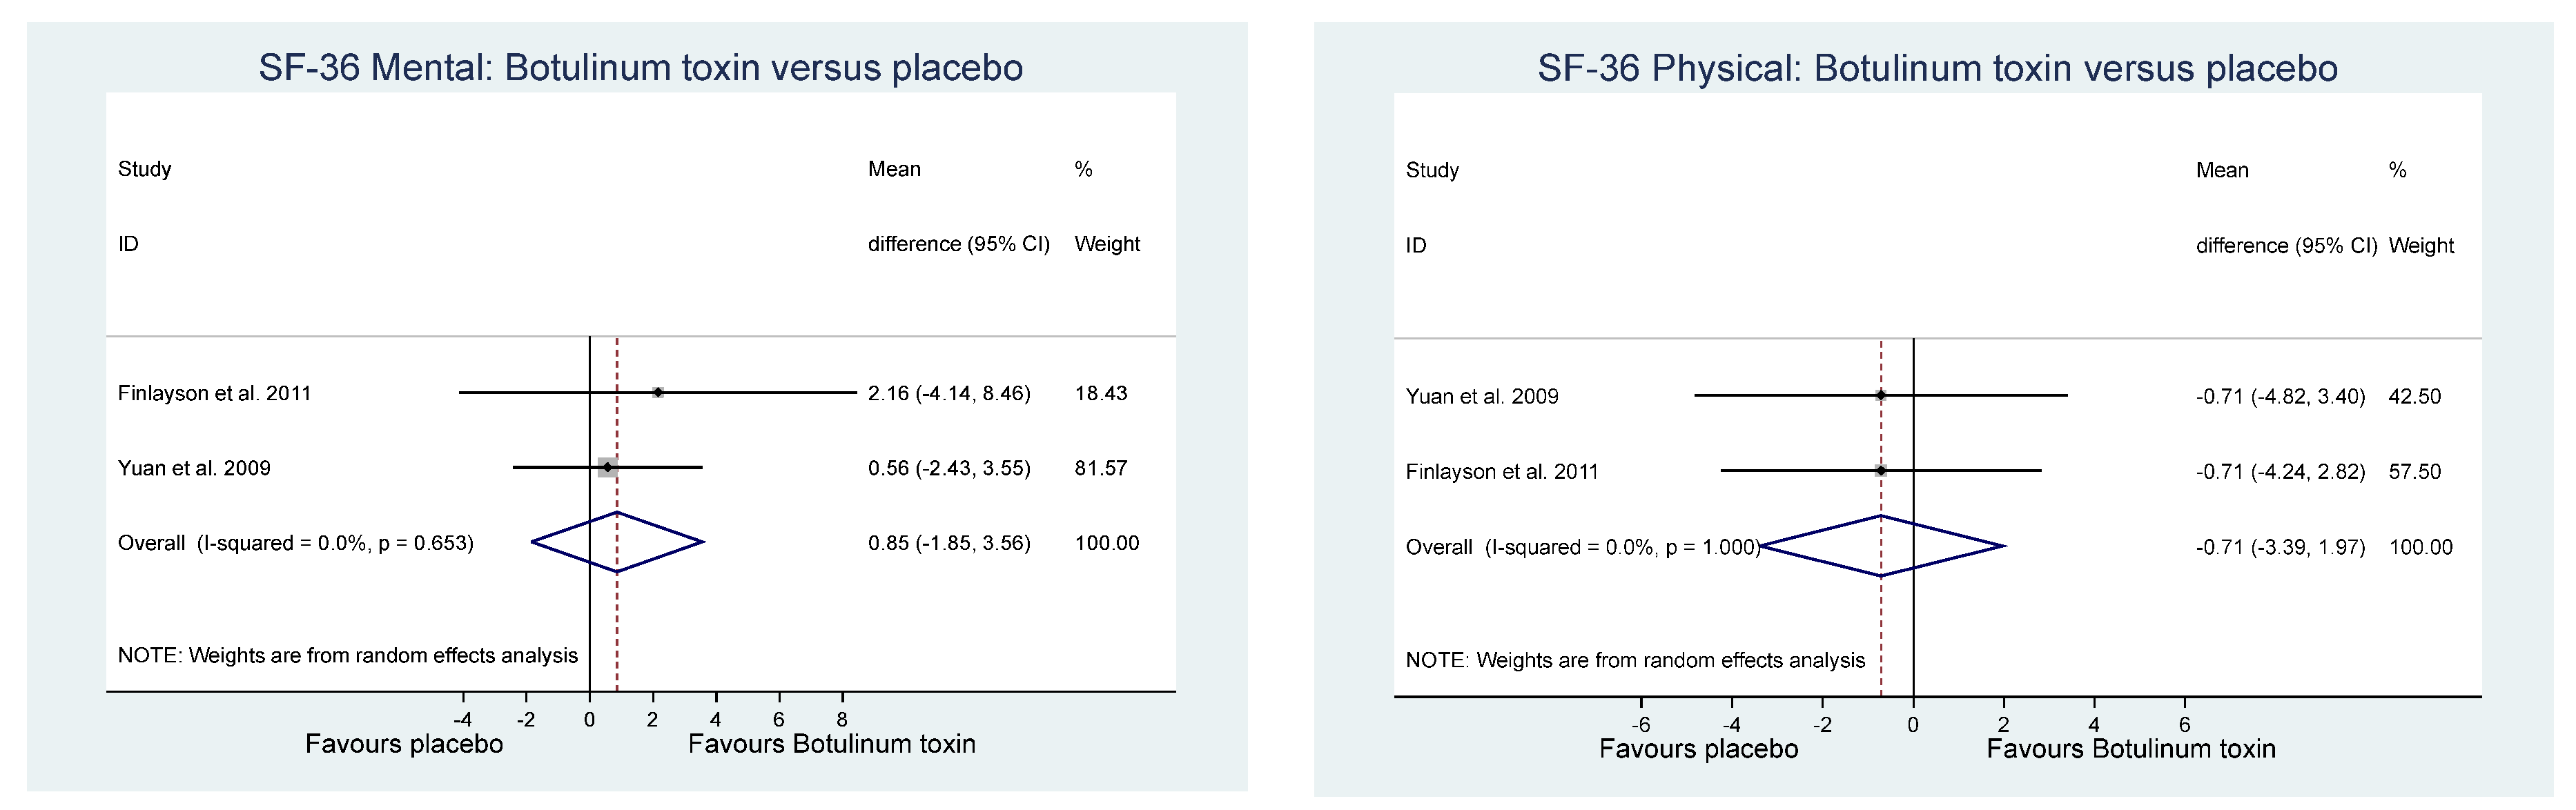This screenshot has width=2576, height=810.
Task: Click the Mental plot overall diamond
Action: 617,542
